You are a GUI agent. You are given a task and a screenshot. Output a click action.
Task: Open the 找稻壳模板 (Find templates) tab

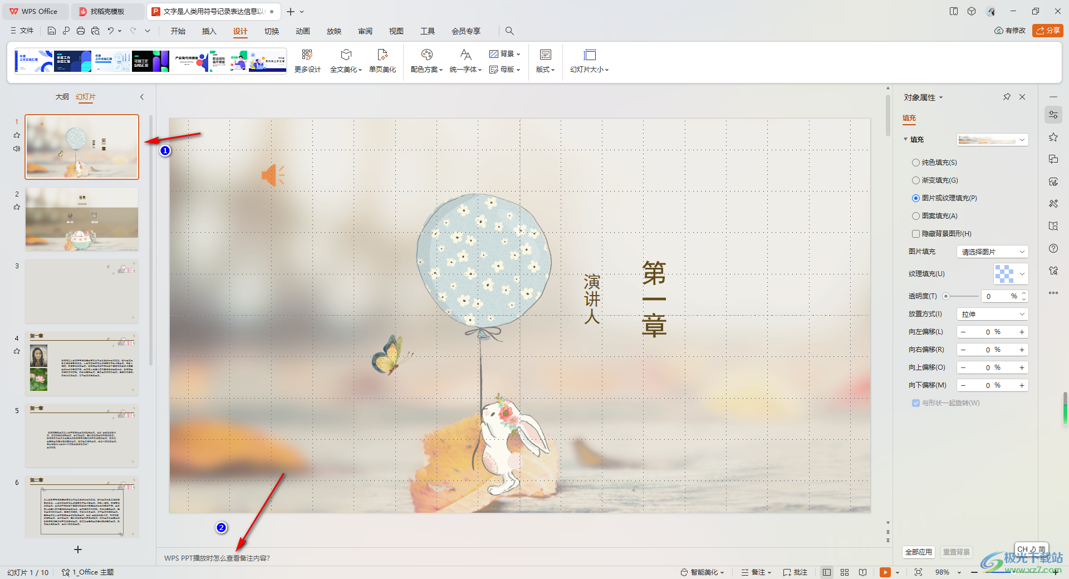[x=107, y=11]
